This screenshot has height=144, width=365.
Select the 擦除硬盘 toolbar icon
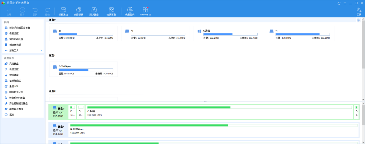94,11
